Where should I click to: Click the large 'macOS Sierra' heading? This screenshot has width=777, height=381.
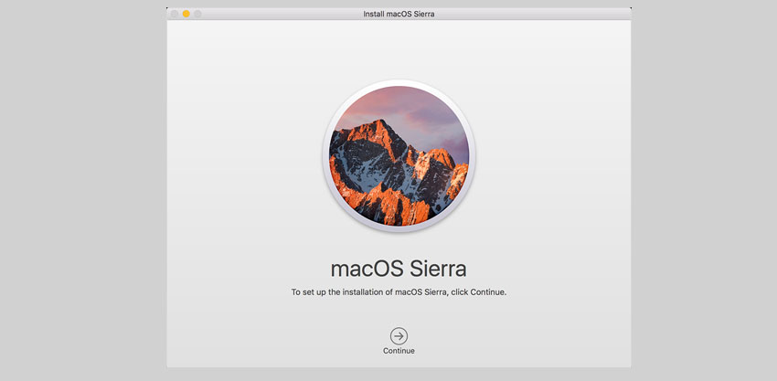point(399,269)
